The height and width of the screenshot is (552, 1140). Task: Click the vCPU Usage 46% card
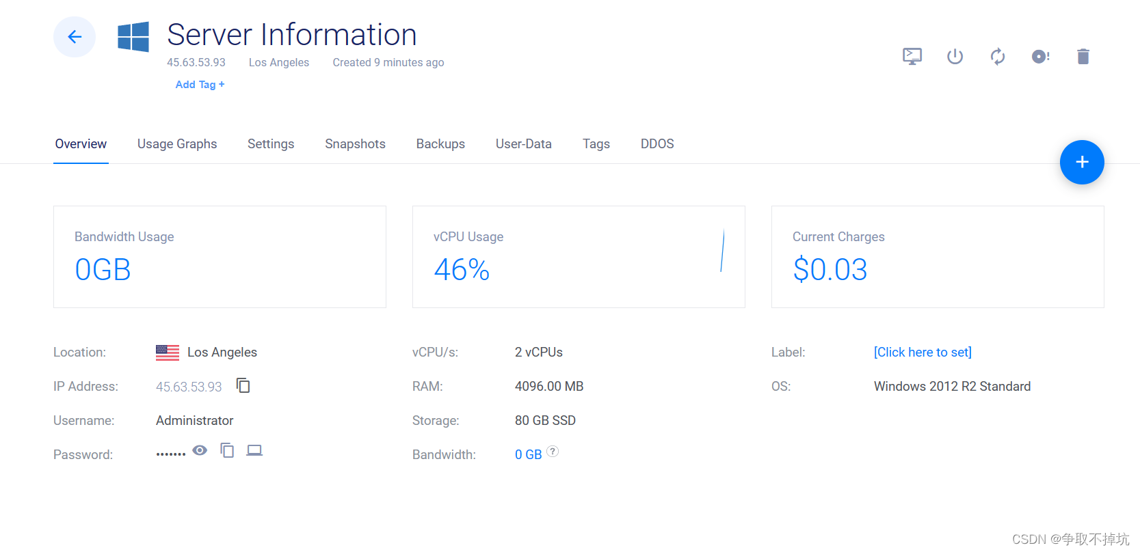coord(578,257)
